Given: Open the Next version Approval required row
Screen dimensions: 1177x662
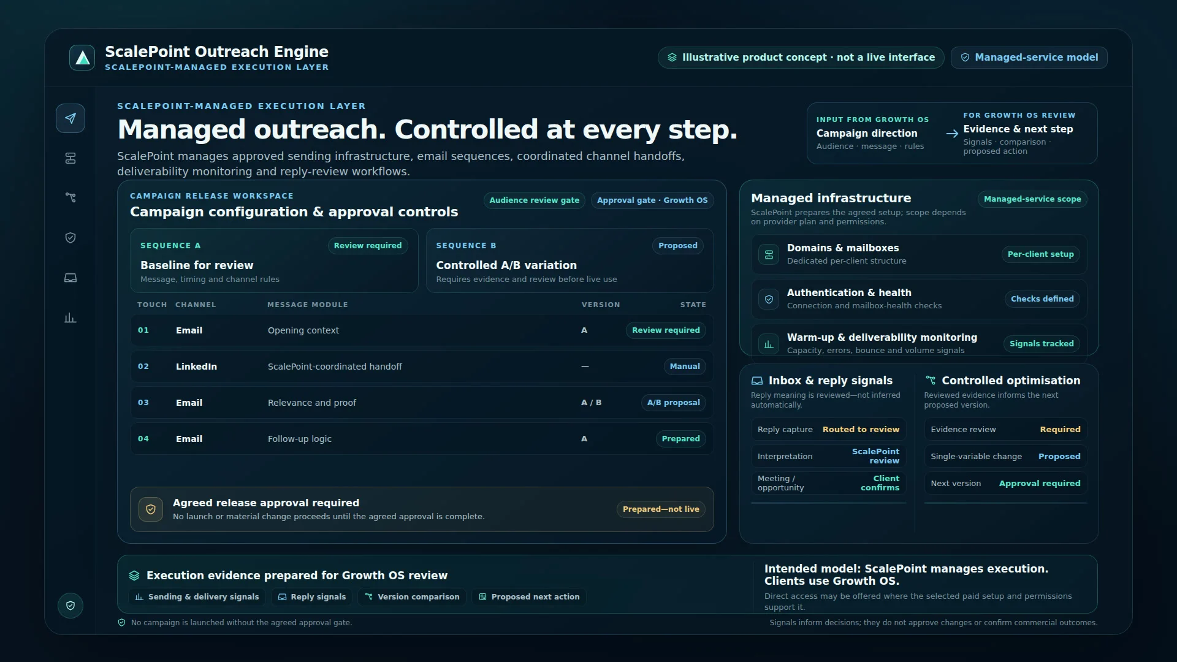Looking at the screenshot, I should coord(1005,484).
